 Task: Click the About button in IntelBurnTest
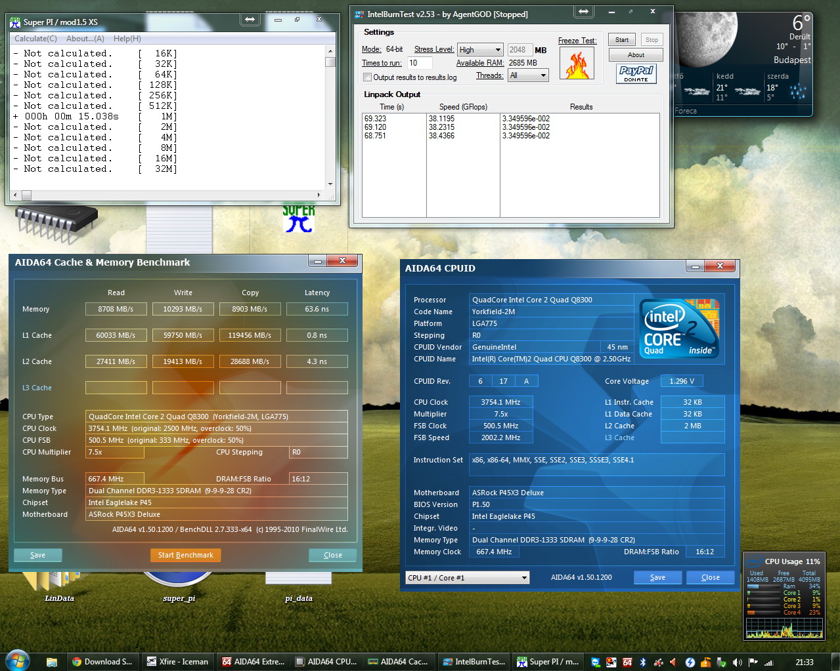(x=636, y=55)
